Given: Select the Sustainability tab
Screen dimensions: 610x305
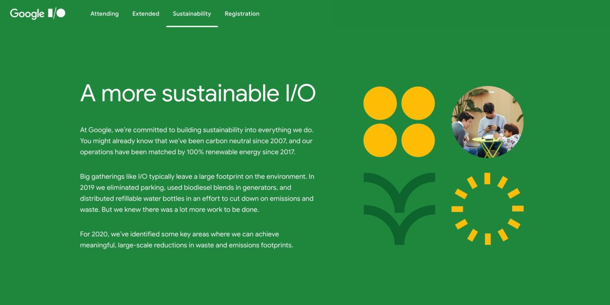Looking at the screenshot, I should tap(192, 14).
